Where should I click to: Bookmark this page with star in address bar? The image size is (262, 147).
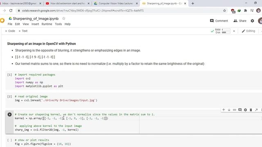(x=224, y=11)
